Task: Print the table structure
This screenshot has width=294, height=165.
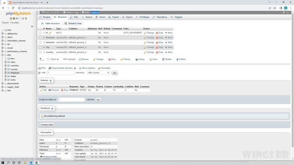Action: [x=42, y=68]
